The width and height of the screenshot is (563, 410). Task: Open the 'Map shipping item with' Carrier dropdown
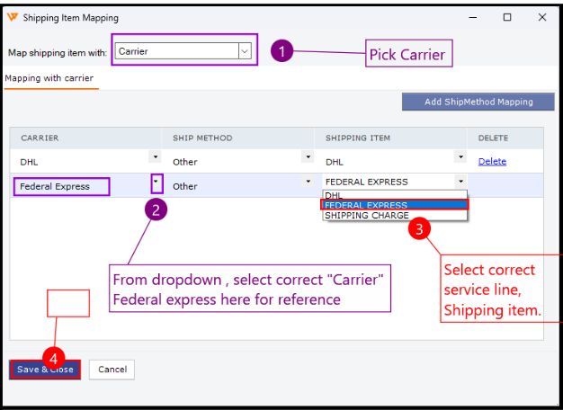(x=244, y=51)
